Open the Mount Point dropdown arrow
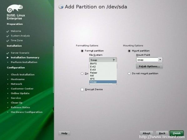The image size is (187, 140). pyautogui.click(x=160, y=60)
